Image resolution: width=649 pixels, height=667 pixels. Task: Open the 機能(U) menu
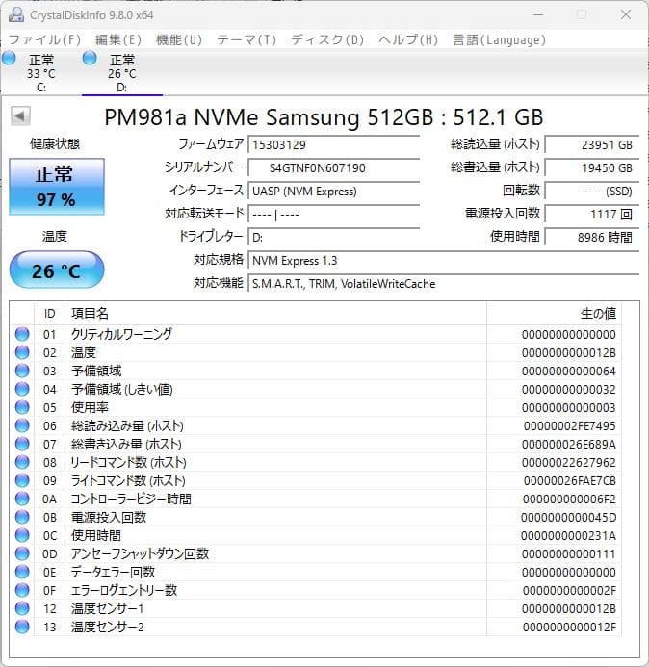click(179, 40)
